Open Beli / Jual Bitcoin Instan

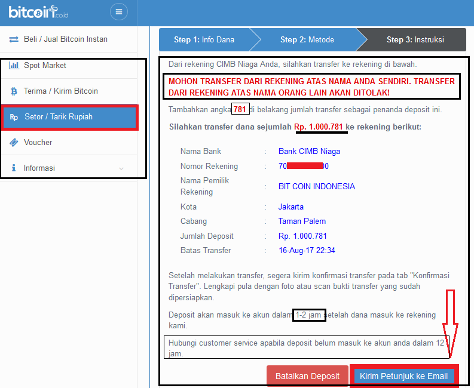click(x=69, y=39)
